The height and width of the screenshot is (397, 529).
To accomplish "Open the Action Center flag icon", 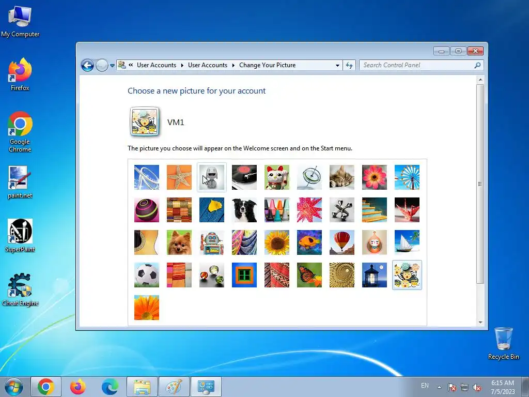I will pos(452,387).
